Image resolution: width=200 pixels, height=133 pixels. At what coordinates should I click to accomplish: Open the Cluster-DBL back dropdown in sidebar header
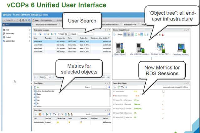click(9, 20)
